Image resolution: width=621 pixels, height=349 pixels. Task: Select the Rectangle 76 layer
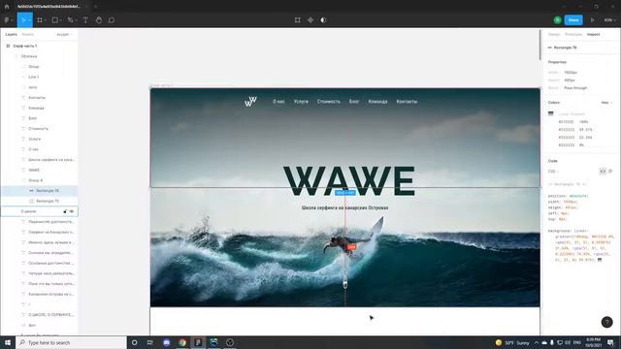coord(40,191)
